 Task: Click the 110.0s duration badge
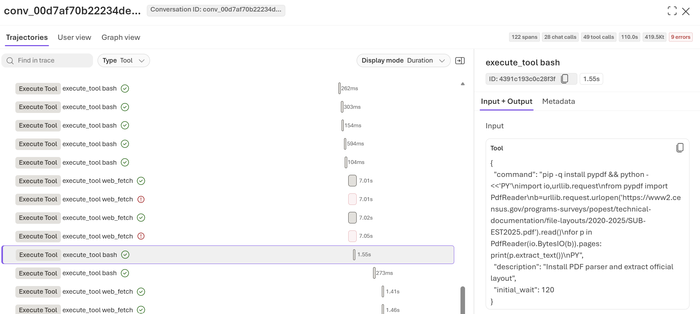[x=629, y=37]
